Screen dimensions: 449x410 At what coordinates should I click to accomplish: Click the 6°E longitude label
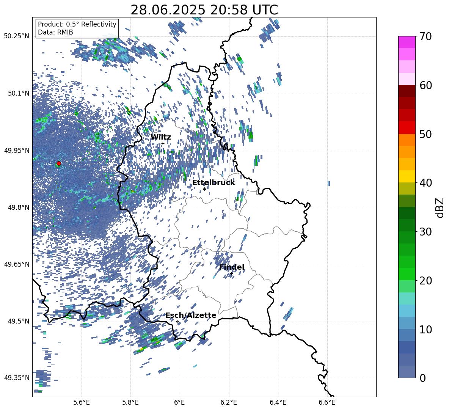click(179, 402)
